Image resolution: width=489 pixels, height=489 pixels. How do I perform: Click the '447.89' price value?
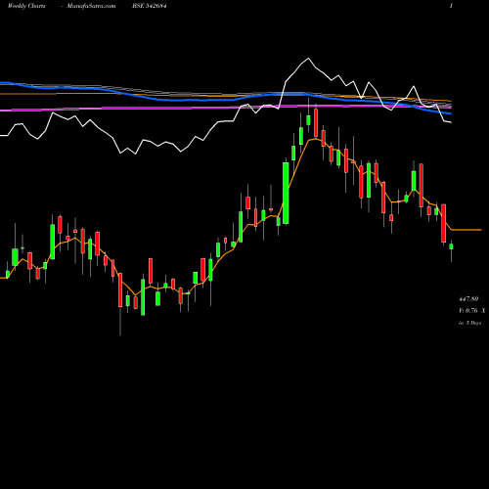(468, 299)
